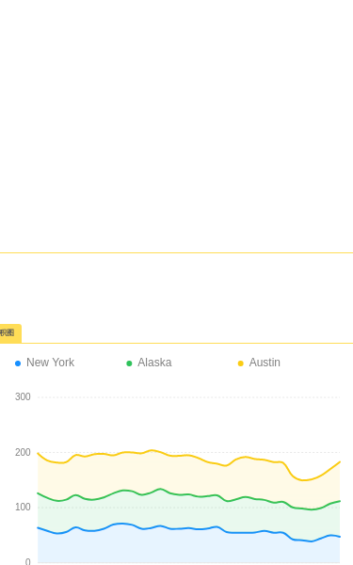Click the yellow Austin legend dot
The height and width of the screenshot is (565, 353).
point(241,363)
